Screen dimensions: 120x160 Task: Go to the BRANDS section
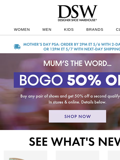coord(95,29)
